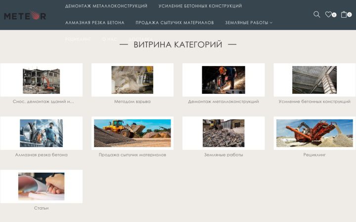This screenshot has width=356, height=222.
Task: Open the wishlist heart icon
Action: [328, 14]
